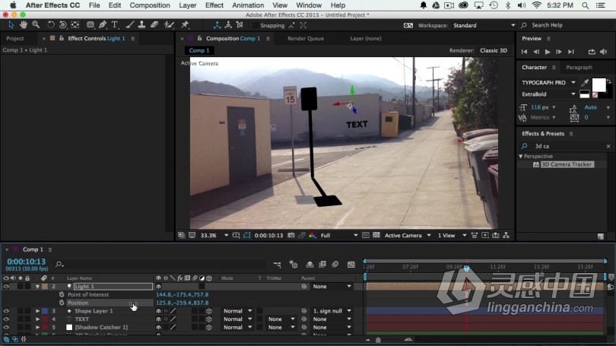The image size is (616, 346).
Task: Select the Selection arrow tool
Action: pyautogui.click(x=11, y=25)
